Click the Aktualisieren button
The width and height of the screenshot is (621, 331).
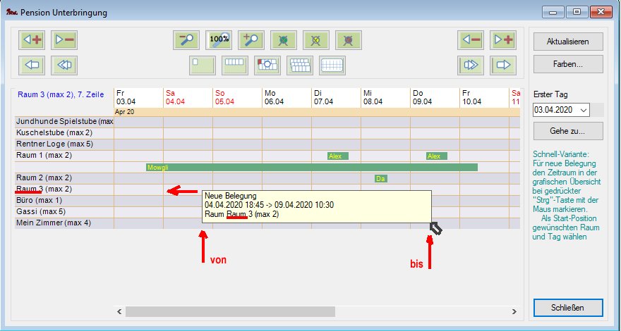tap(568, 42)
